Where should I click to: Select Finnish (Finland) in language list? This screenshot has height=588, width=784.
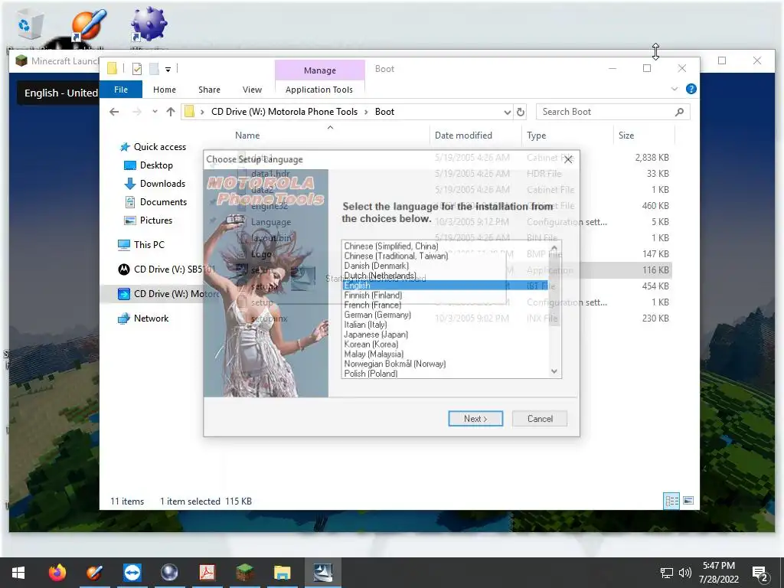pyautogui.click(x=373, y=295)
